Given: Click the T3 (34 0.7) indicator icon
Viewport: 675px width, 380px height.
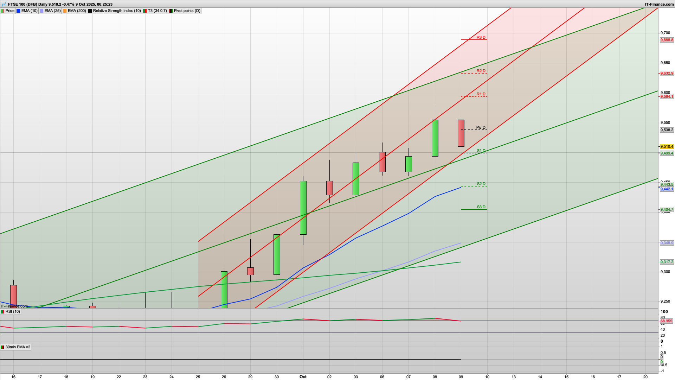Looking at the screenshot, I should [145, 11].
